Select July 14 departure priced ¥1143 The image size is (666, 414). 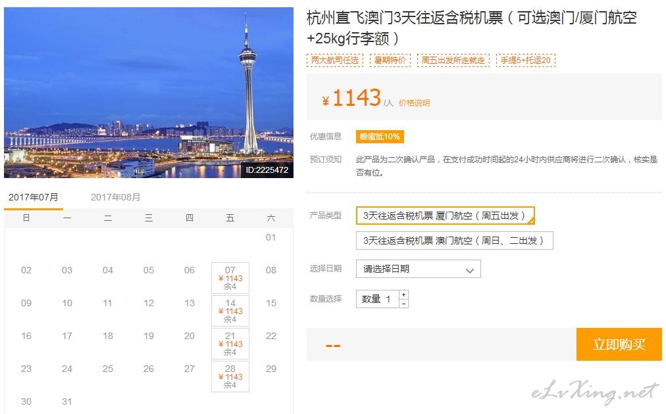230,310
